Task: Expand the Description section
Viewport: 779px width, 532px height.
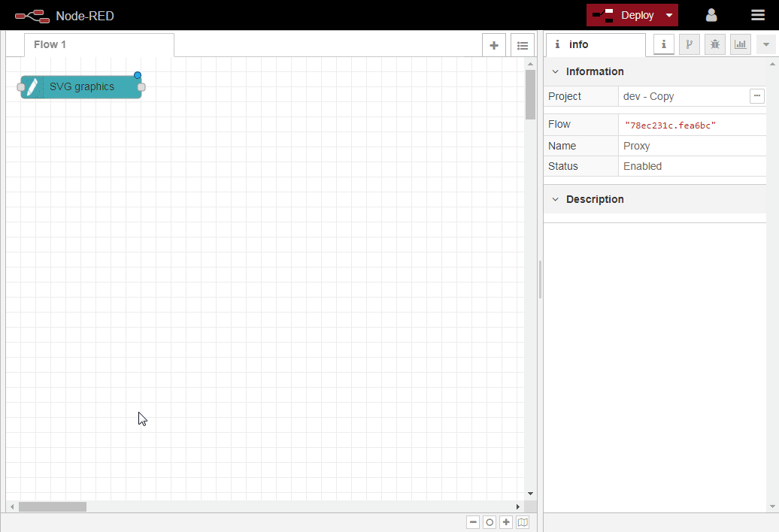Action: point(555,199)
